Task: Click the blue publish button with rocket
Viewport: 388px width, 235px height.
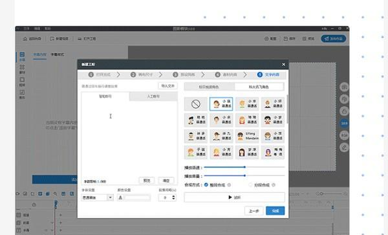Action: coord(333,39)
